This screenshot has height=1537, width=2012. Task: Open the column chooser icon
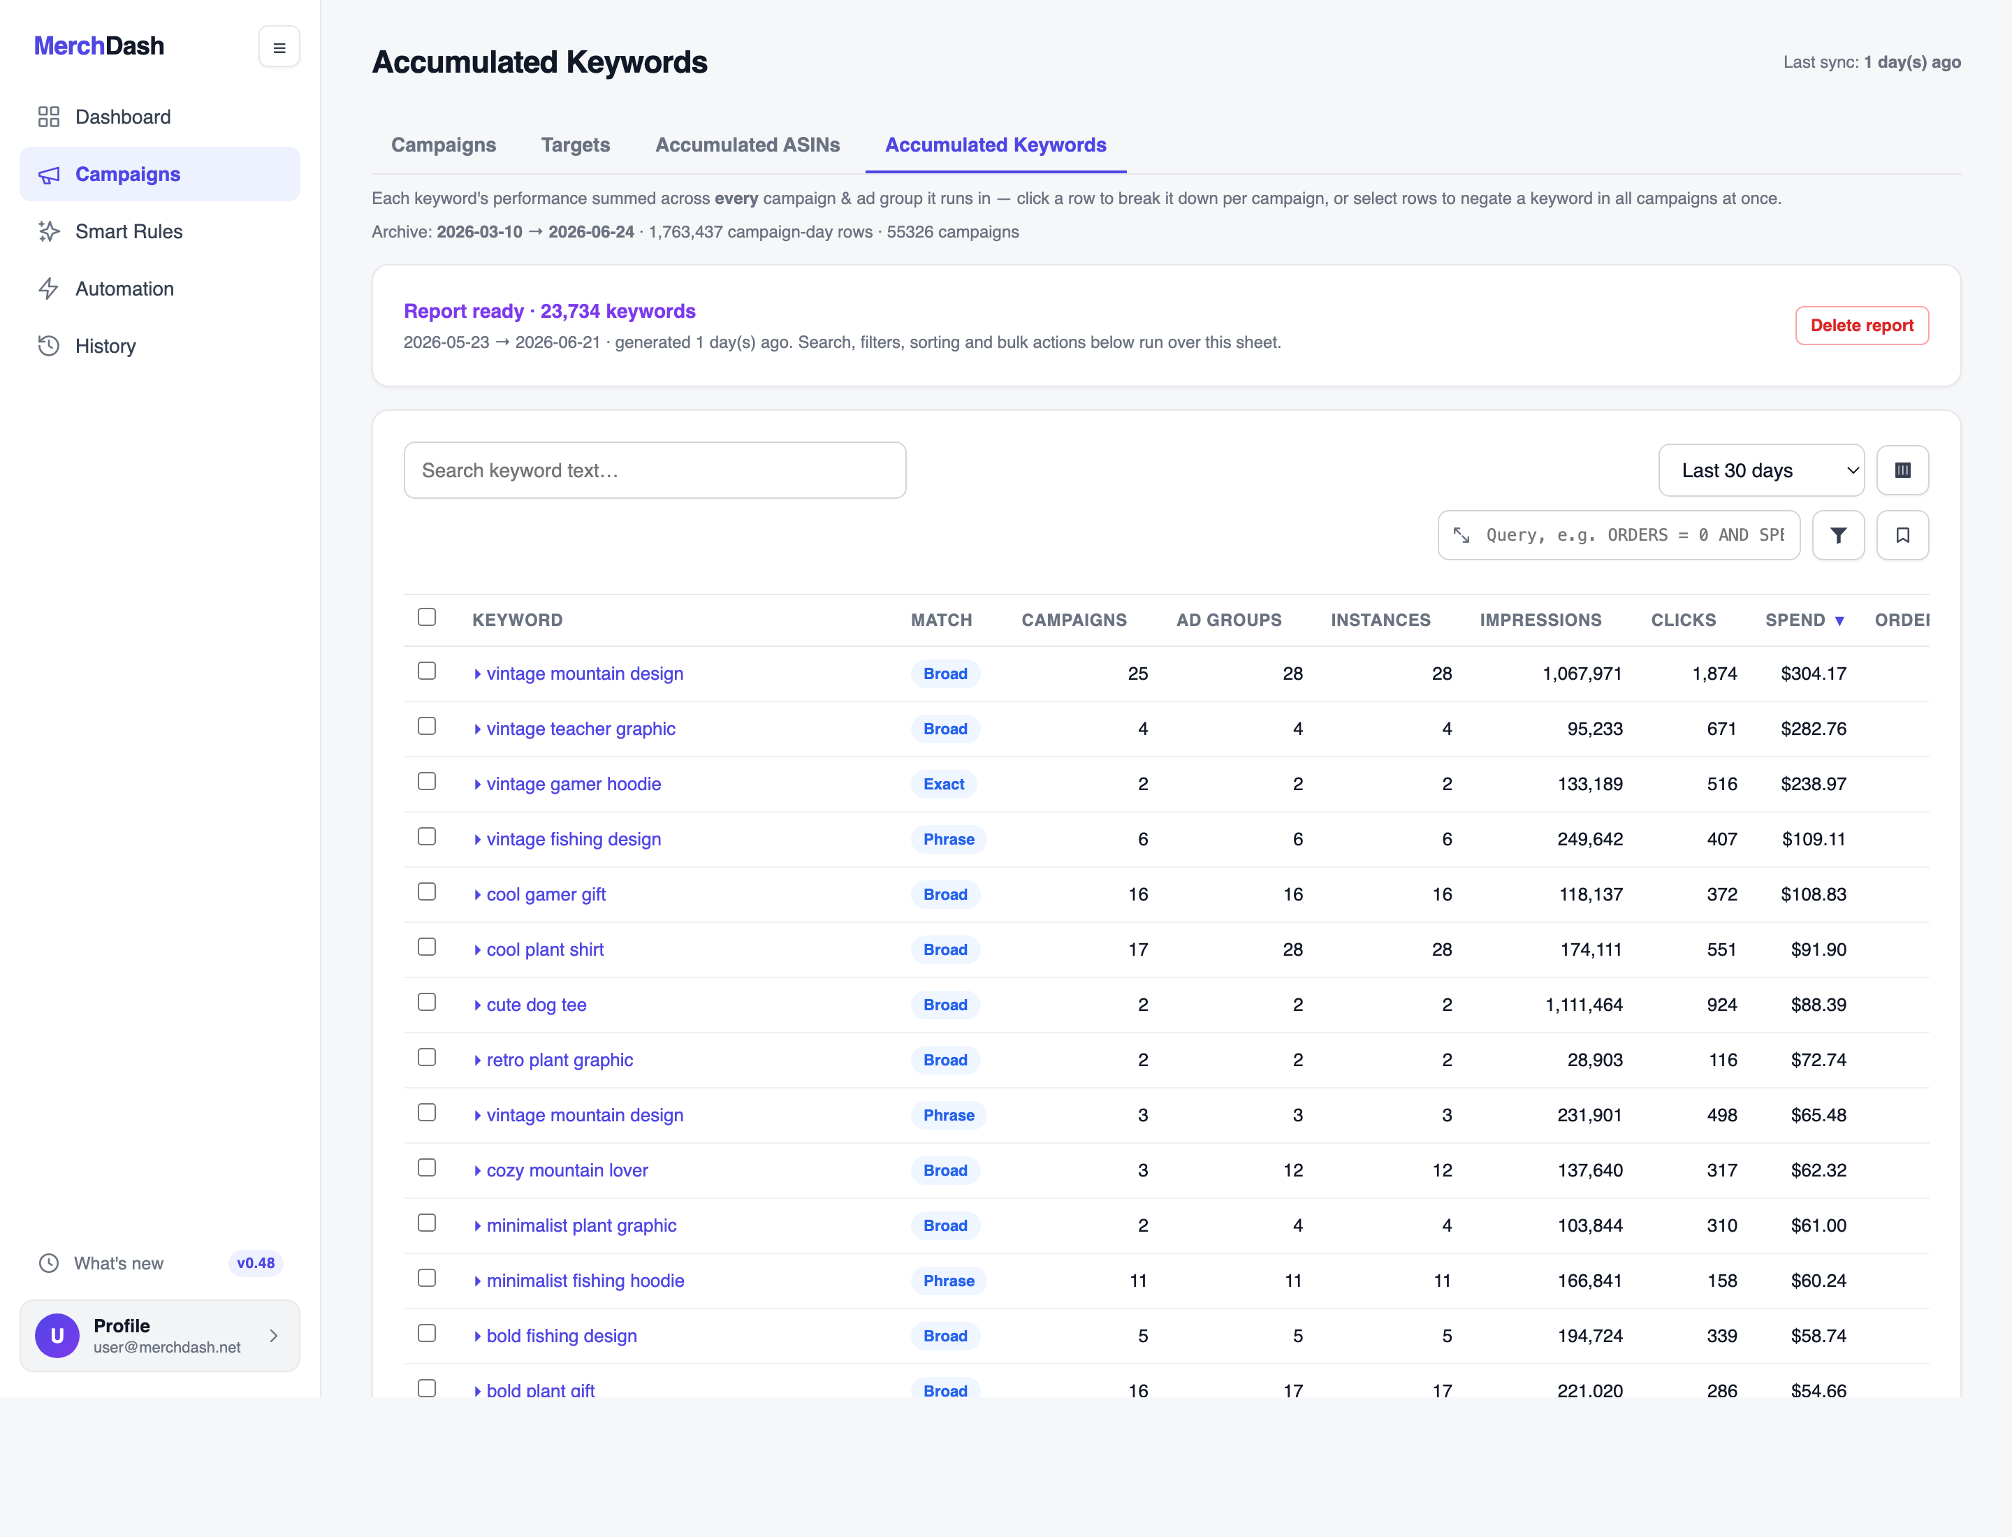1903,470
